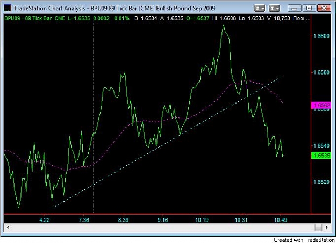Click the horizontal scrollbar left arrow
This screenshot has height=243, width=336.
click(x=8, y=227)
